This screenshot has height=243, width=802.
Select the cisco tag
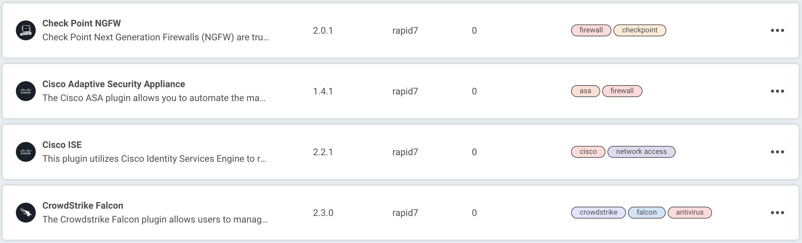pos(588,152)
